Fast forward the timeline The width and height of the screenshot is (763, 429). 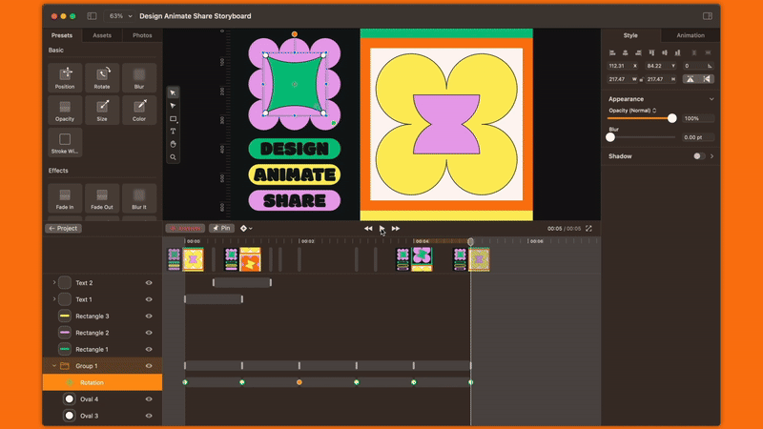tap(396, 229)
